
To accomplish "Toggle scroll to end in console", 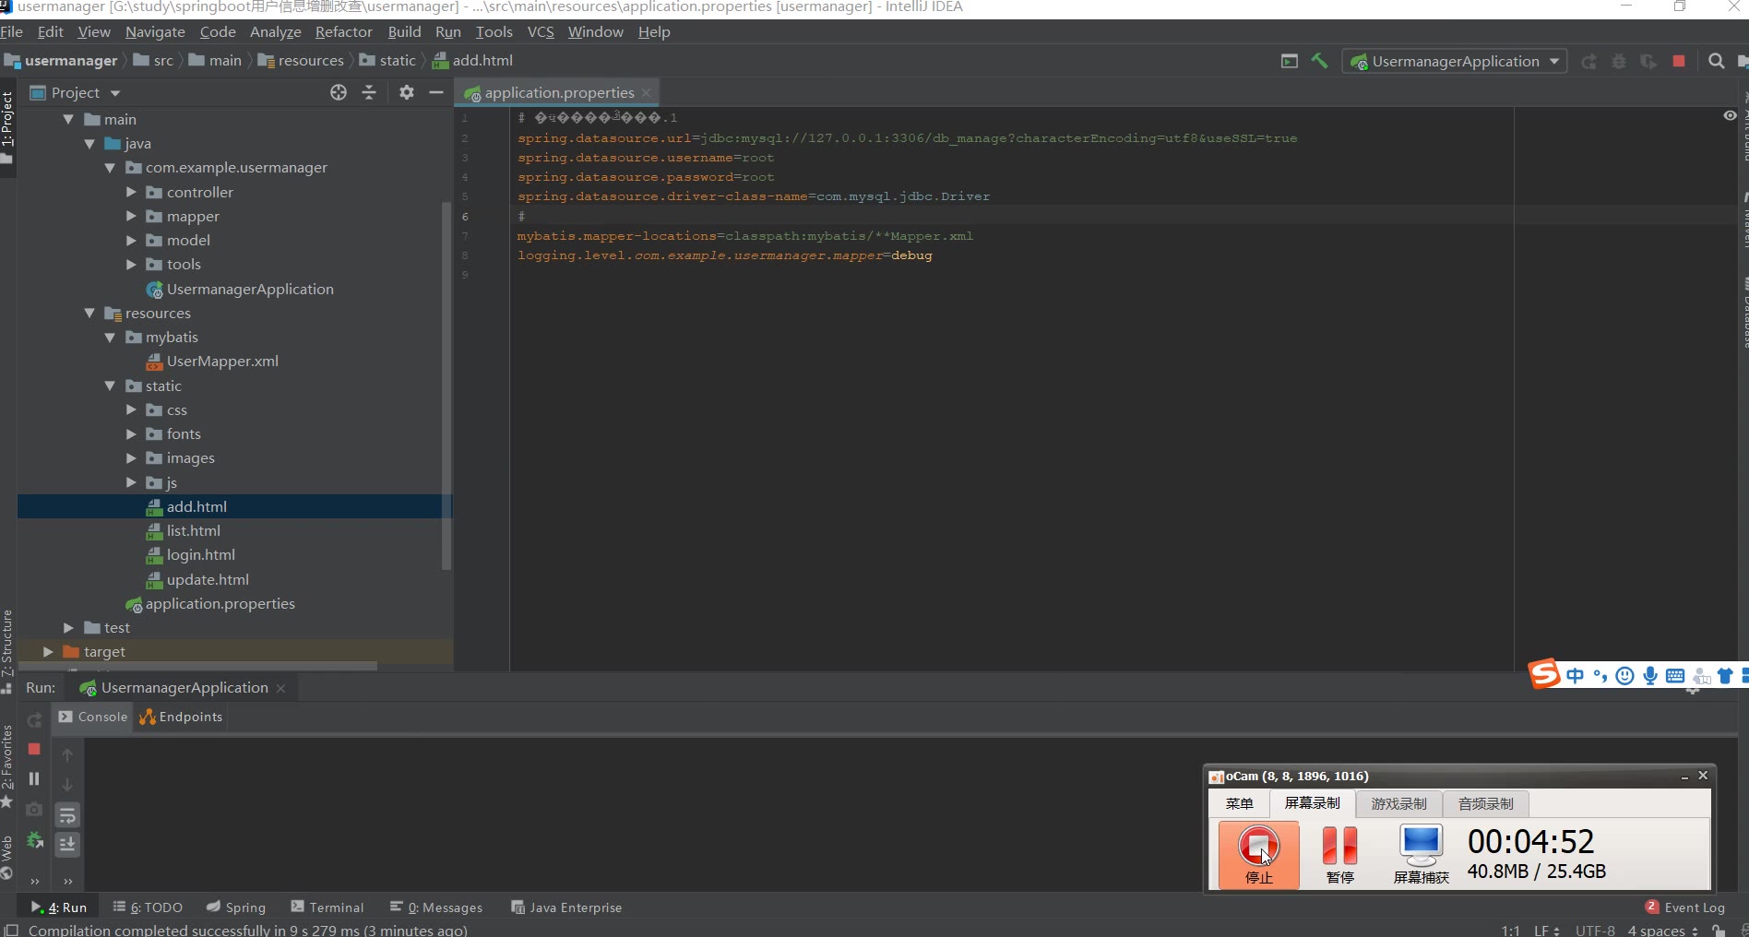I will pyautogui.click(x=67, y=844).
